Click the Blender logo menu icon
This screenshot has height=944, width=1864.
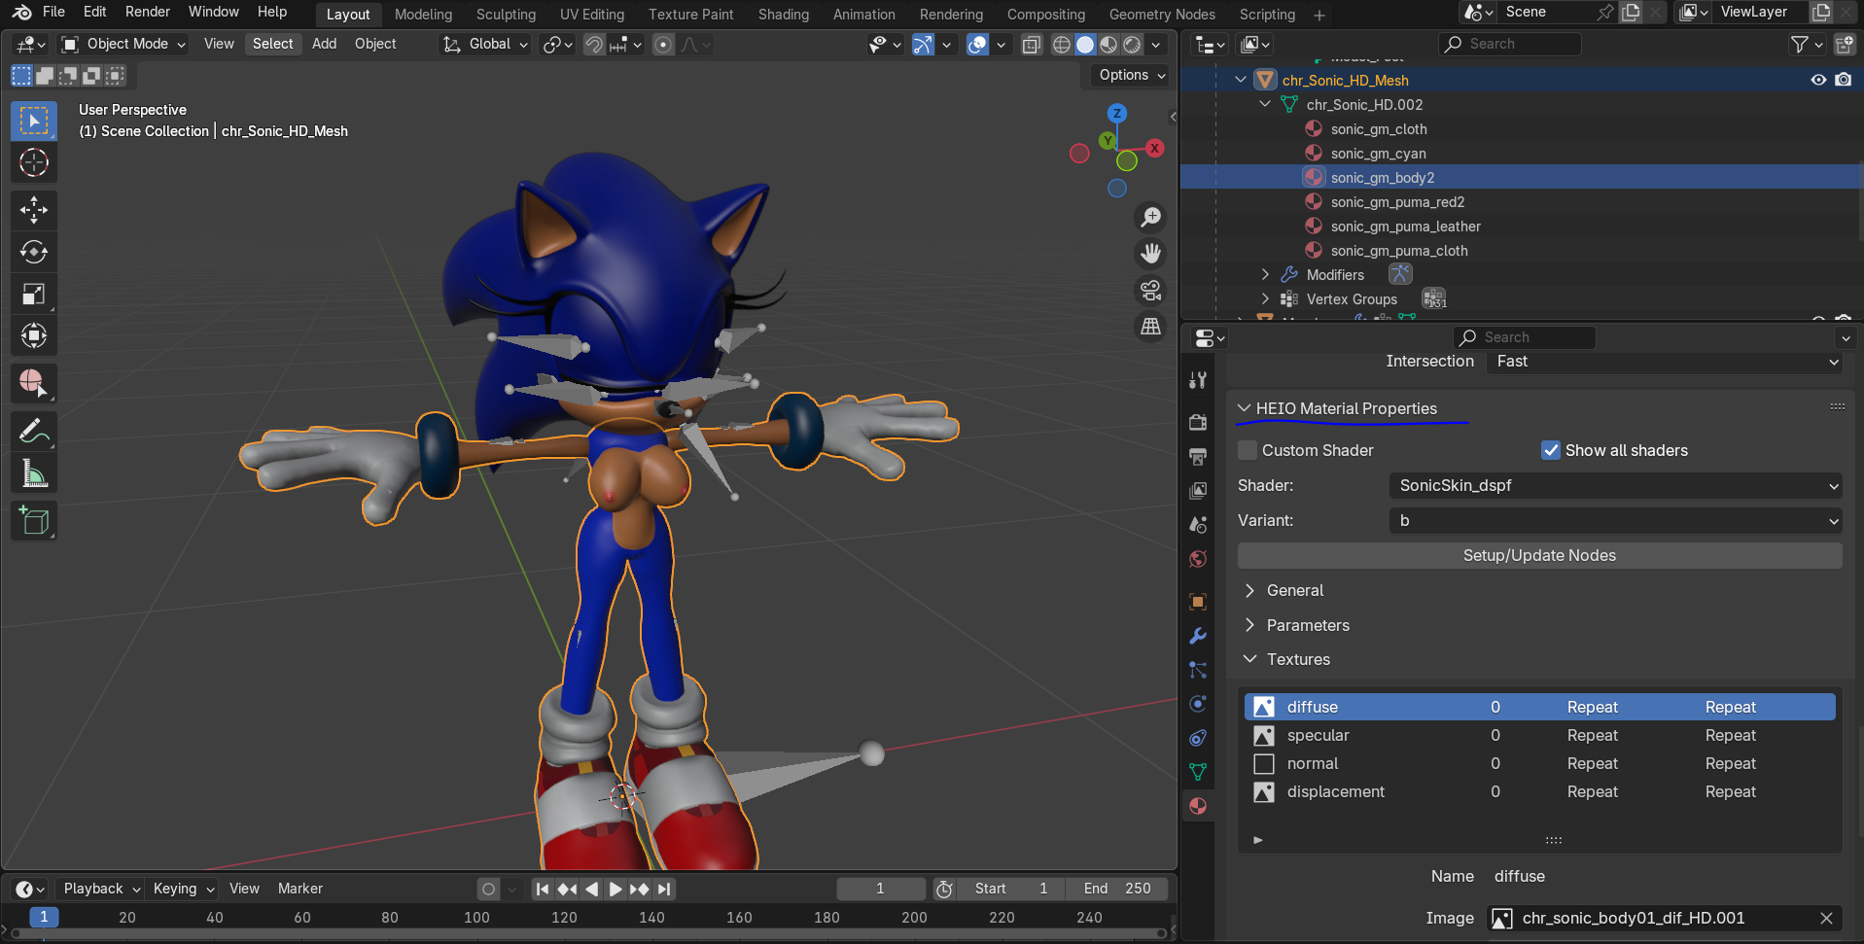[21, 13]
